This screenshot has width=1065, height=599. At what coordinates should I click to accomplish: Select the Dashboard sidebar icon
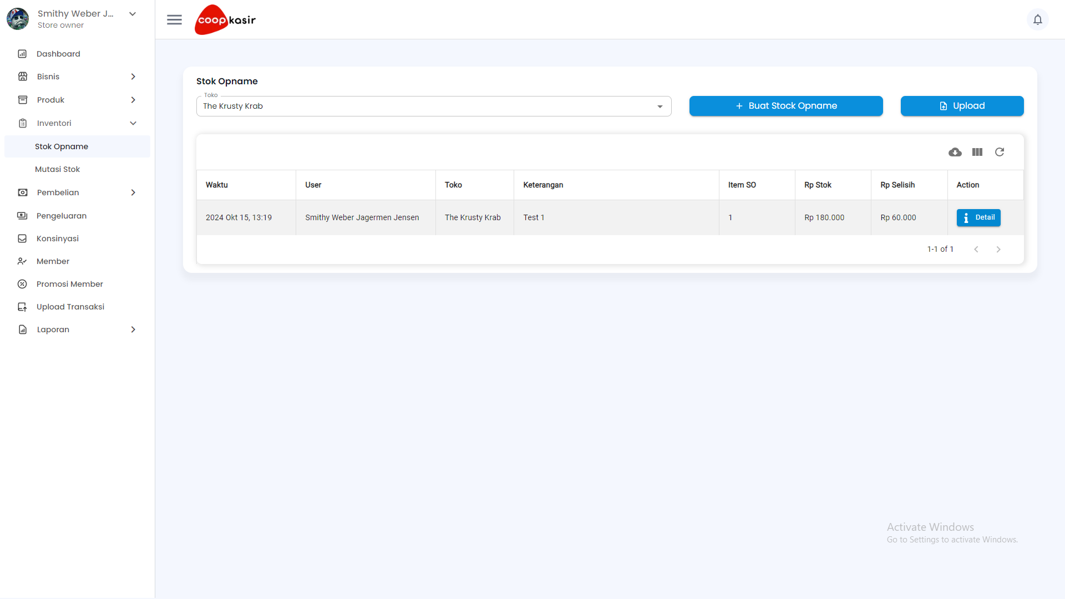(x=22, y=53)
